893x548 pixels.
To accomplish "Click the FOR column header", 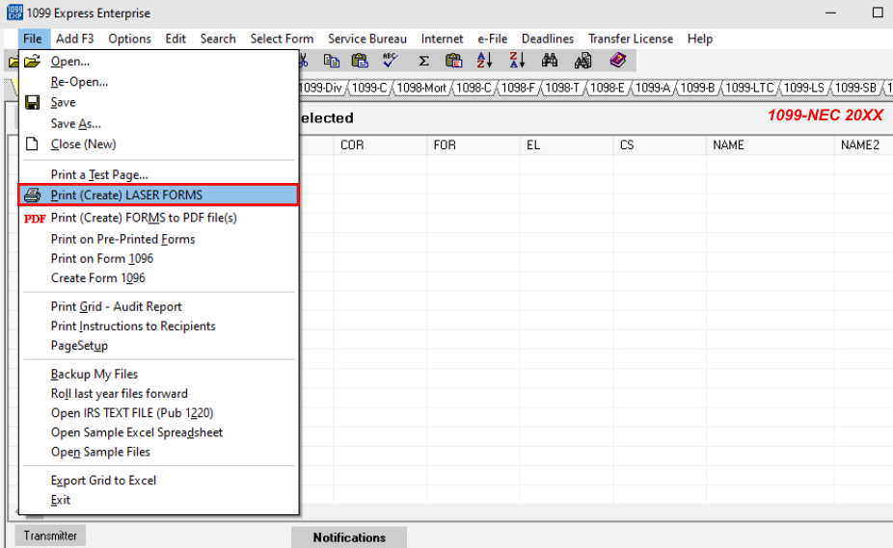I will [x=474, y=145].
